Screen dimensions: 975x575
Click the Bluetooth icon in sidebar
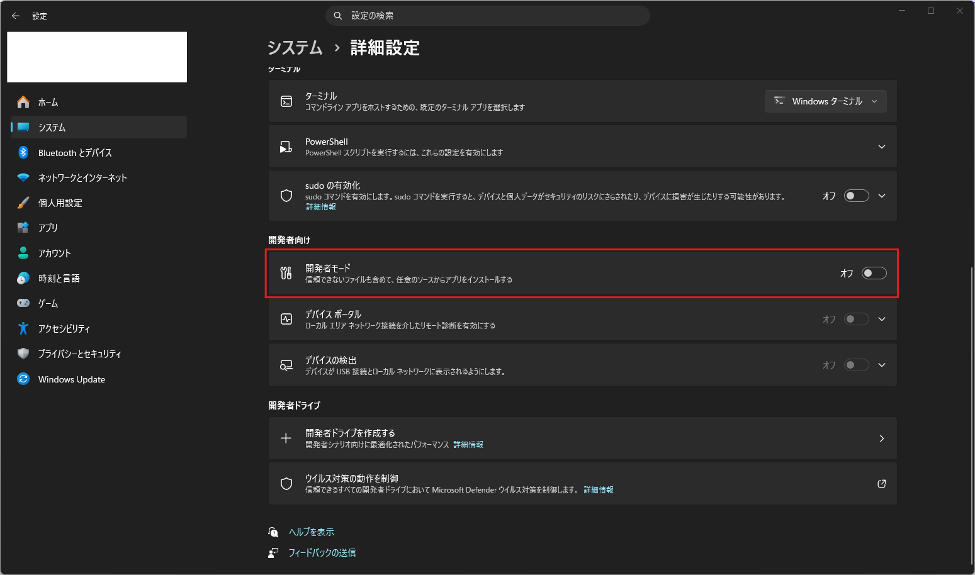23,152
